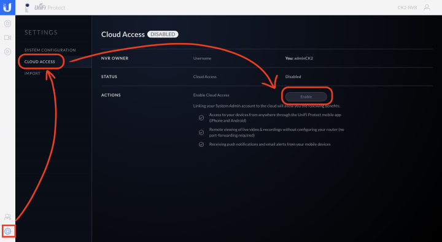Click the SETTINGS panel heading
Viewport: 442px width, 242px height.
point(41,33)
